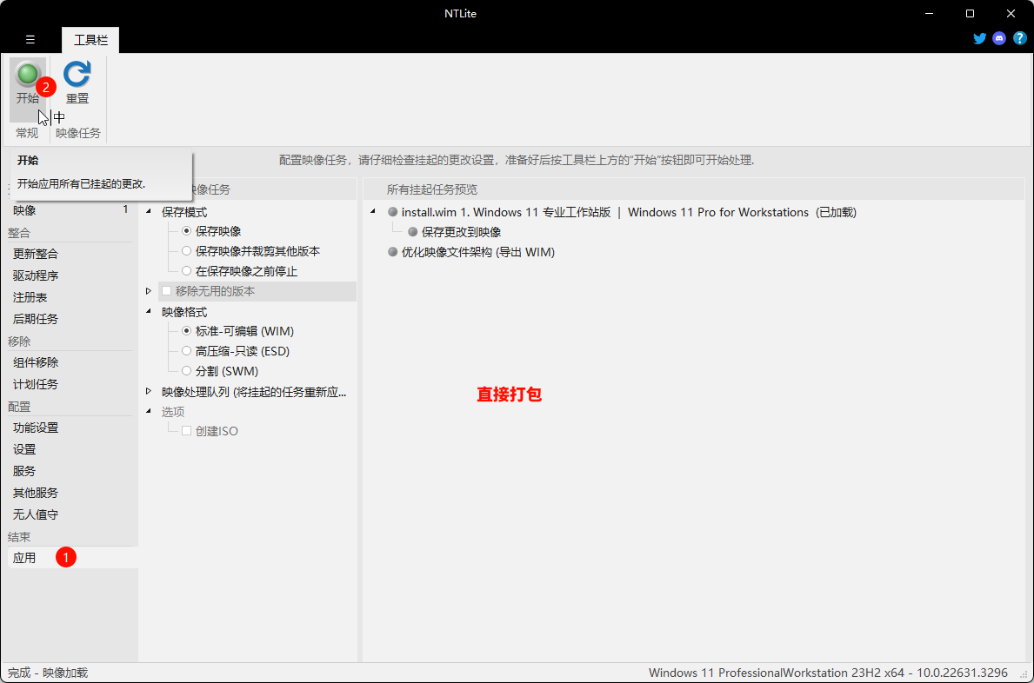Open the Twitter bird icon link
Image resolution: width=1034 pixels, height=683 pixels.
(979, 38)
